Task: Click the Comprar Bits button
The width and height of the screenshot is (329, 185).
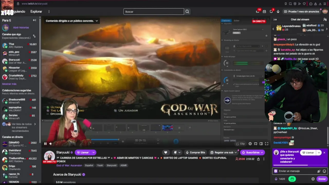Action: coord(196,152)
